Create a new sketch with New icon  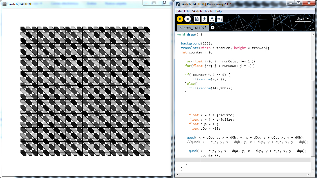coord(197,19)
